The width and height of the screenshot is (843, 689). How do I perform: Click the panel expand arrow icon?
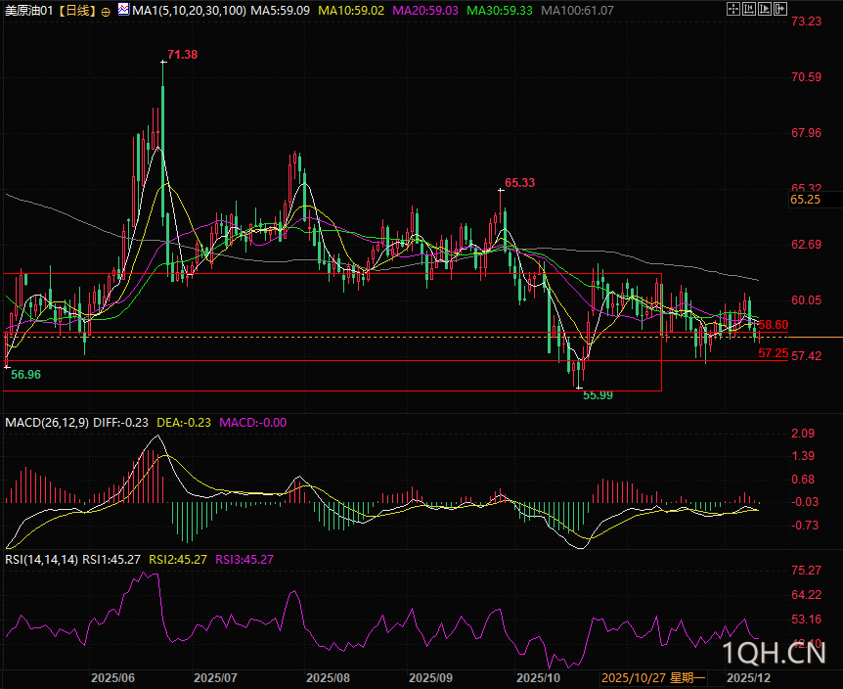coord(780,9)
